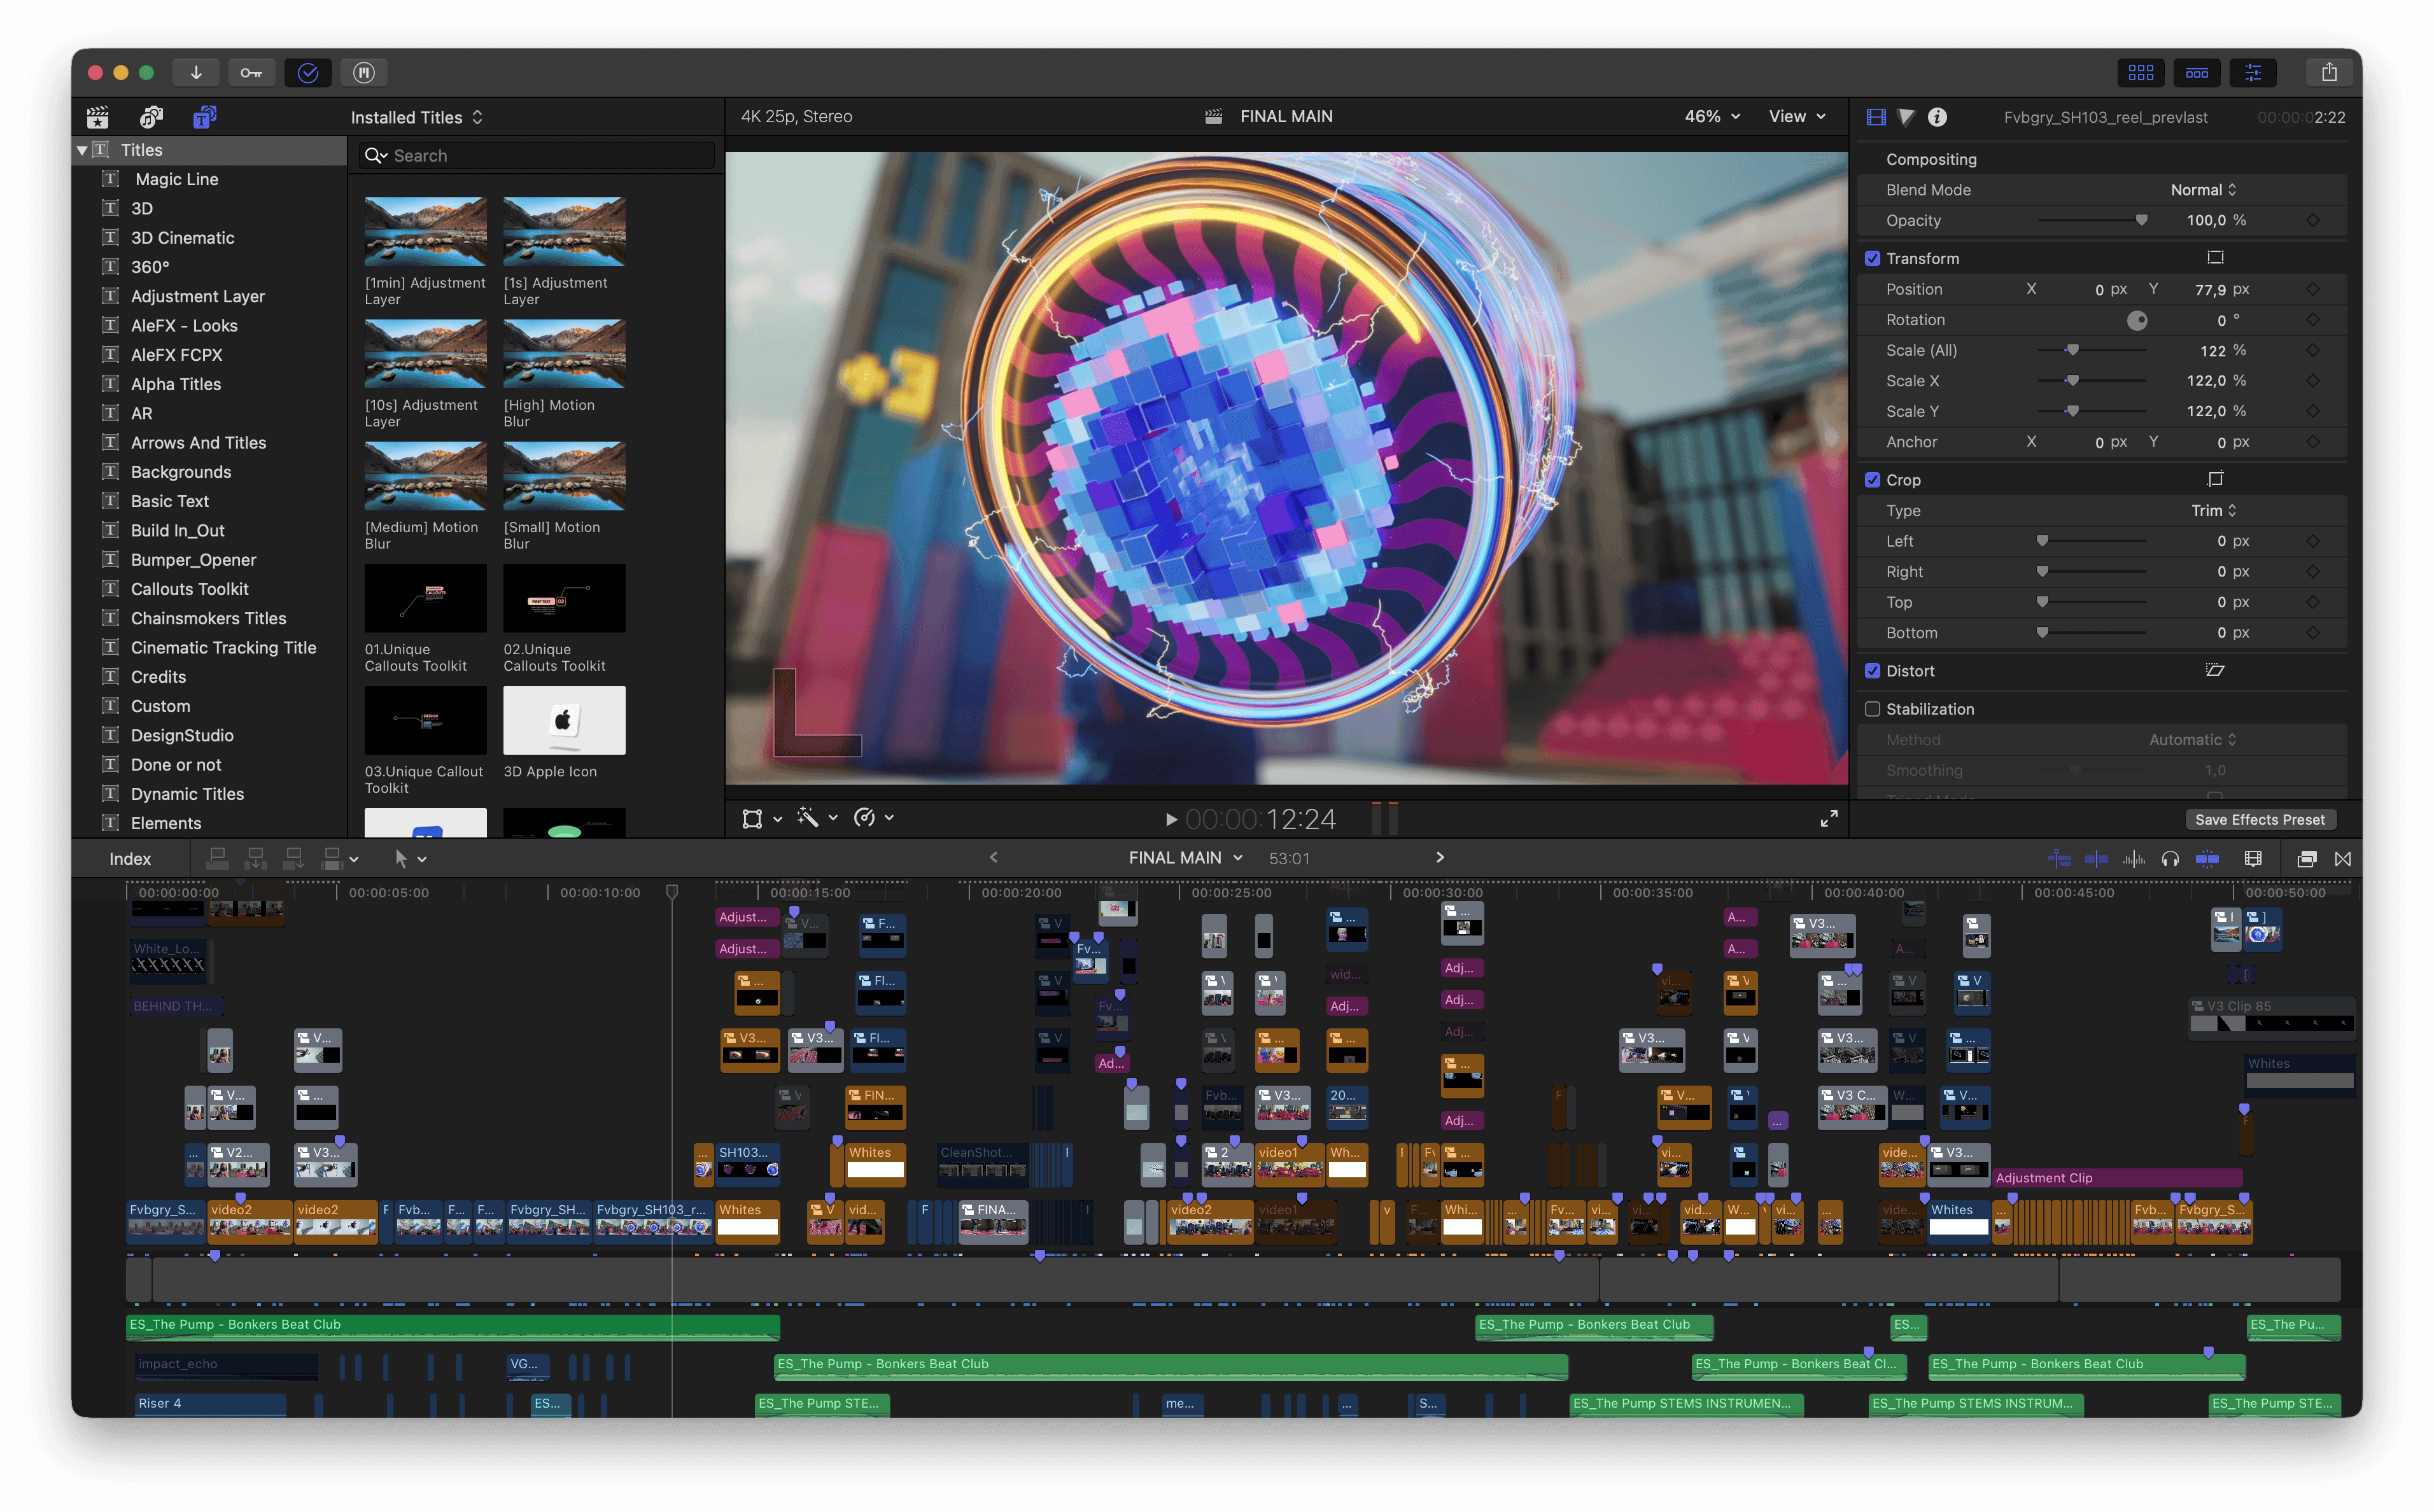
Task: Uncheck the Transform checkbox
Action: [x=1872, y=258]
